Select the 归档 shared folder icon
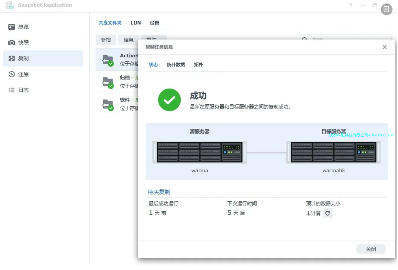 pyautogui.click(x=107, y=82)
